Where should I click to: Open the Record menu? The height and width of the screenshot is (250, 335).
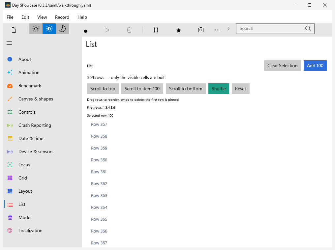[x=62, y=17]
